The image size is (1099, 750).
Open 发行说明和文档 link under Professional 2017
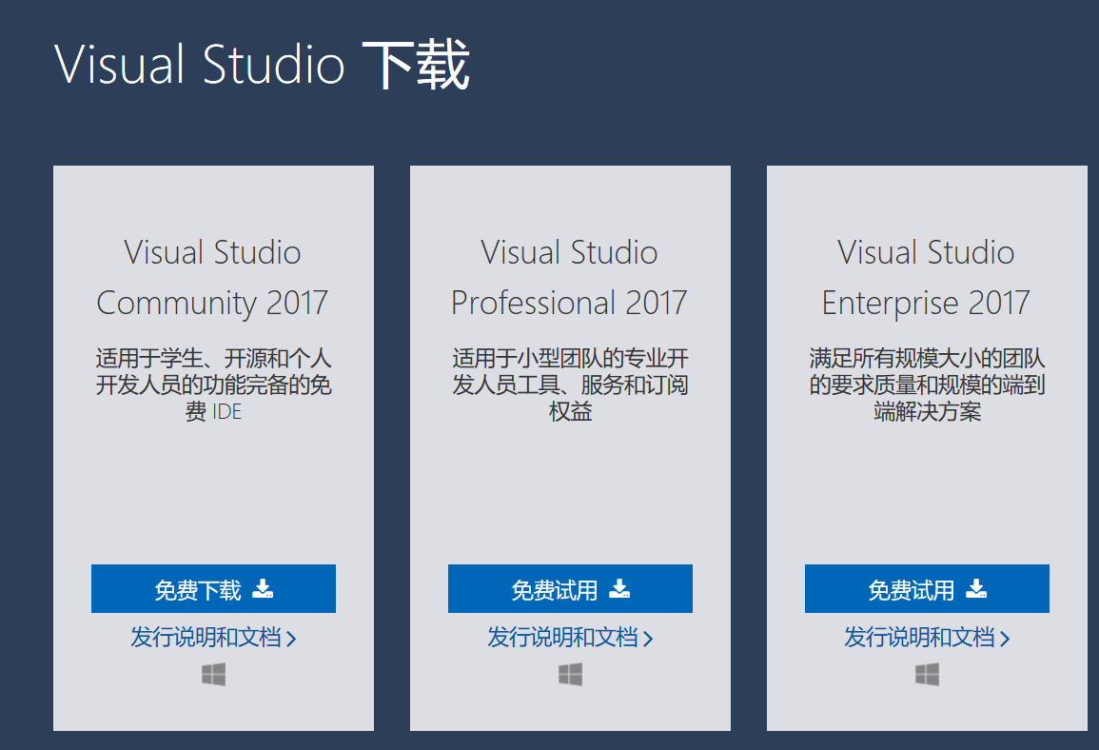(x=570, y=638)
